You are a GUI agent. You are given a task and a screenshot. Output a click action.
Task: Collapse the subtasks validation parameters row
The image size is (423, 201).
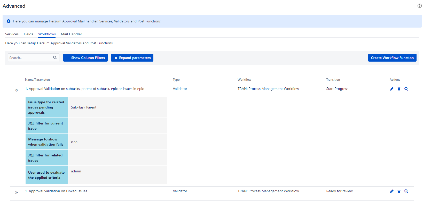(x=17, y=90)
